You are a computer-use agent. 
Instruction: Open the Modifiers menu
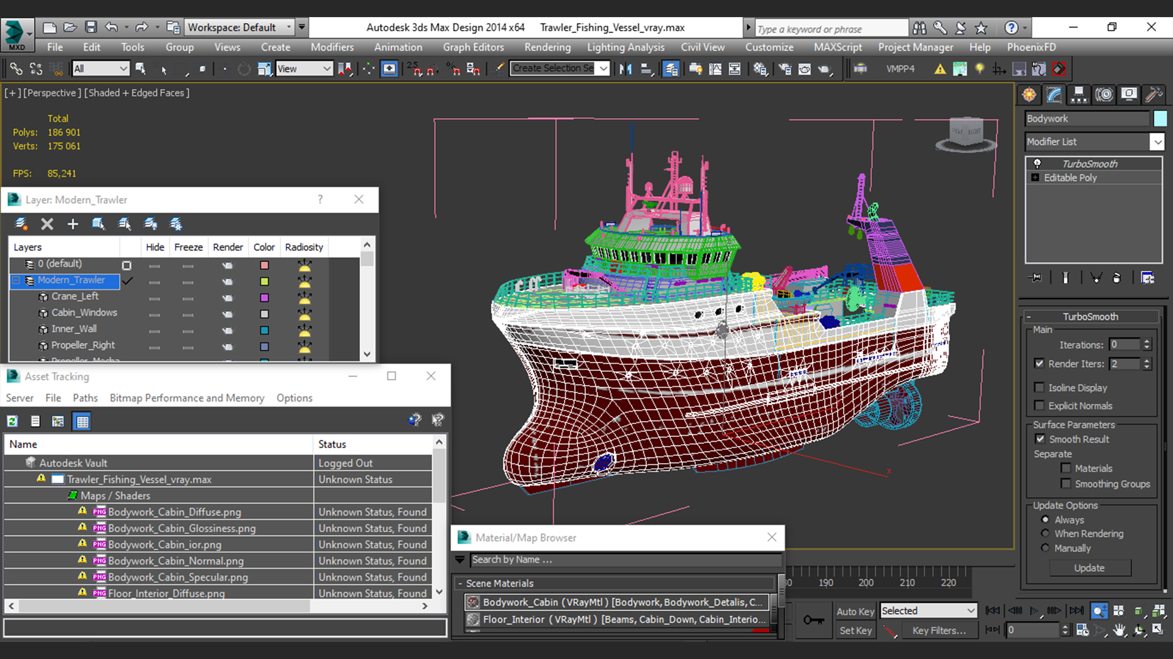coord(332,47)
